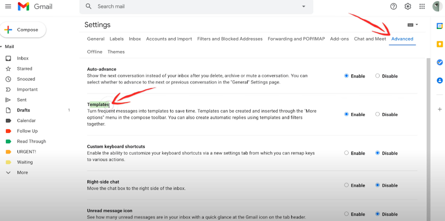Click the Starred star icon

[x=8, y=68]
